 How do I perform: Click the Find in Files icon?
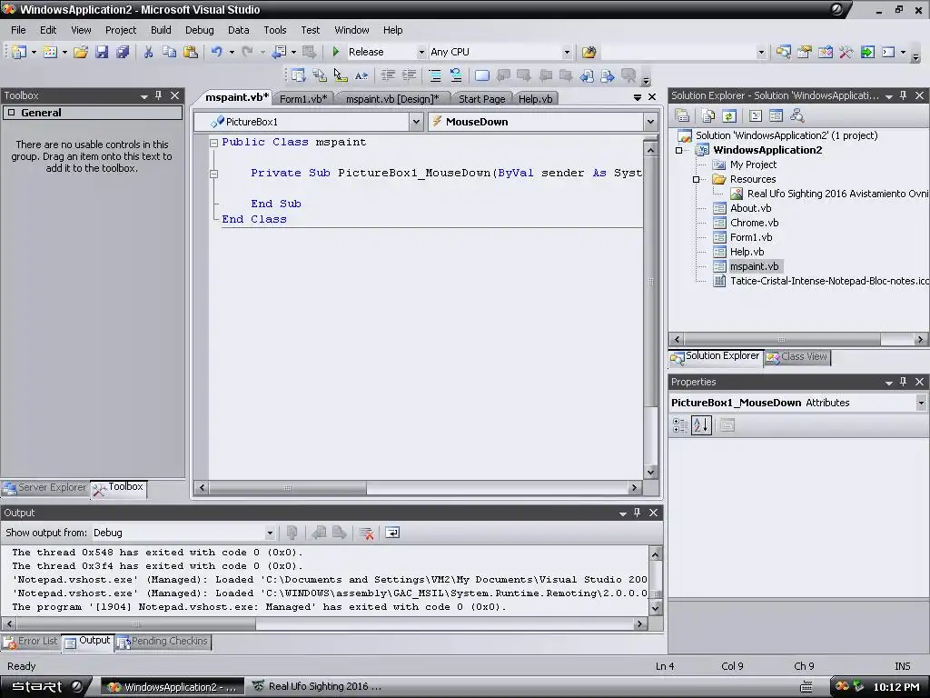[x=589, y=52]
